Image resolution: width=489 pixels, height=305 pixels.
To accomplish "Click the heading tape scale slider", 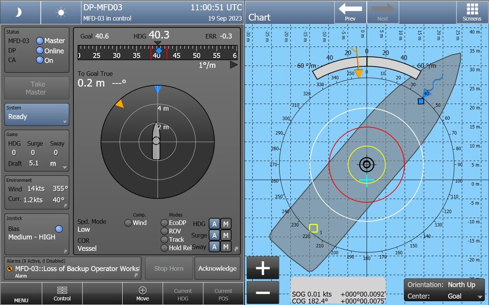I will pos(158,52).
